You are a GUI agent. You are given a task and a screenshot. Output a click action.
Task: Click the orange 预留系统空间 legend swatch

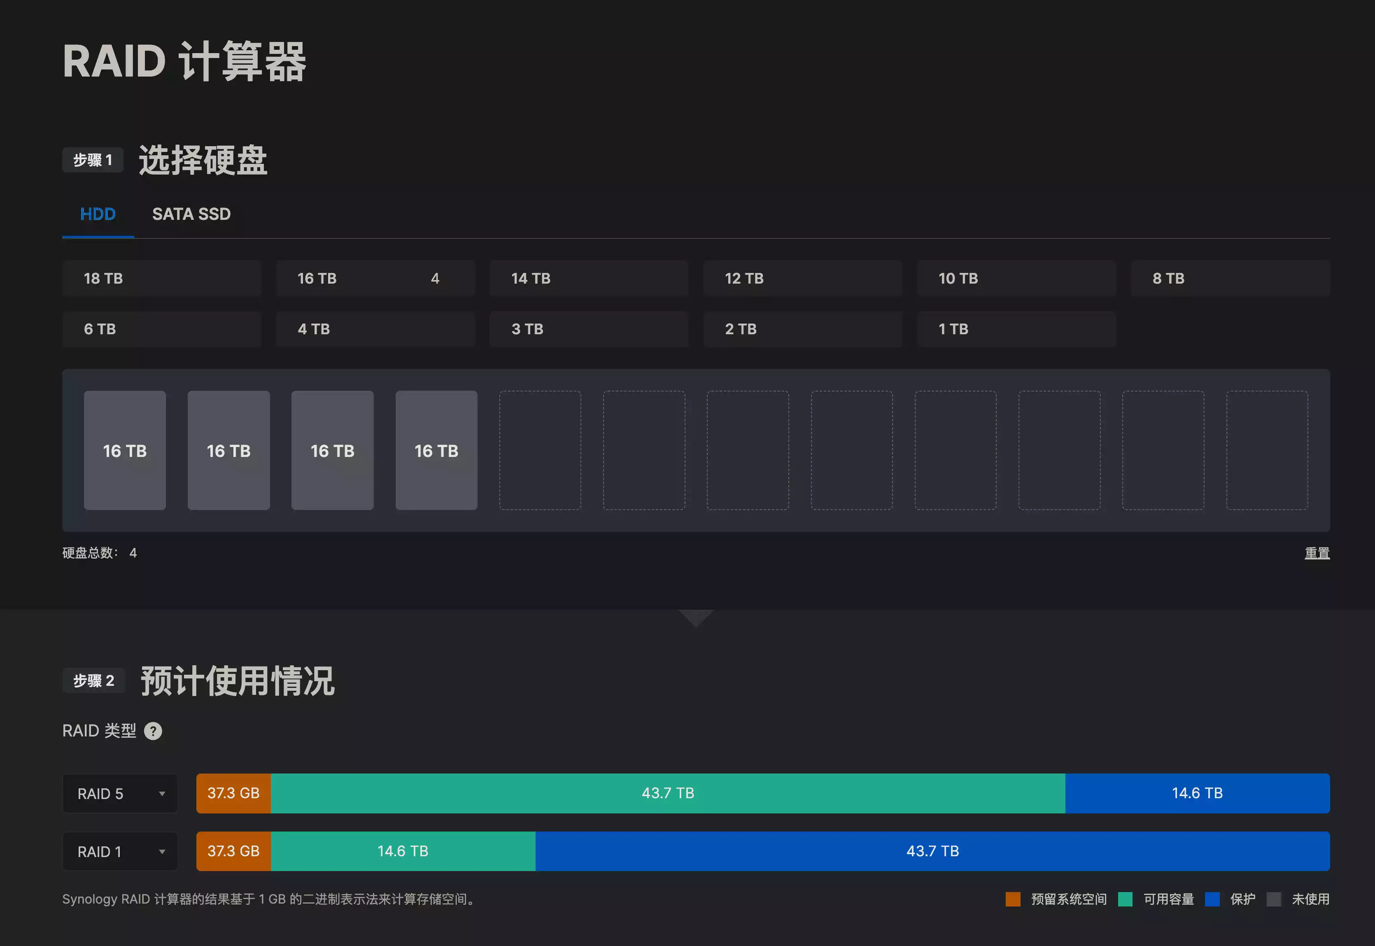click(1013, 899)
